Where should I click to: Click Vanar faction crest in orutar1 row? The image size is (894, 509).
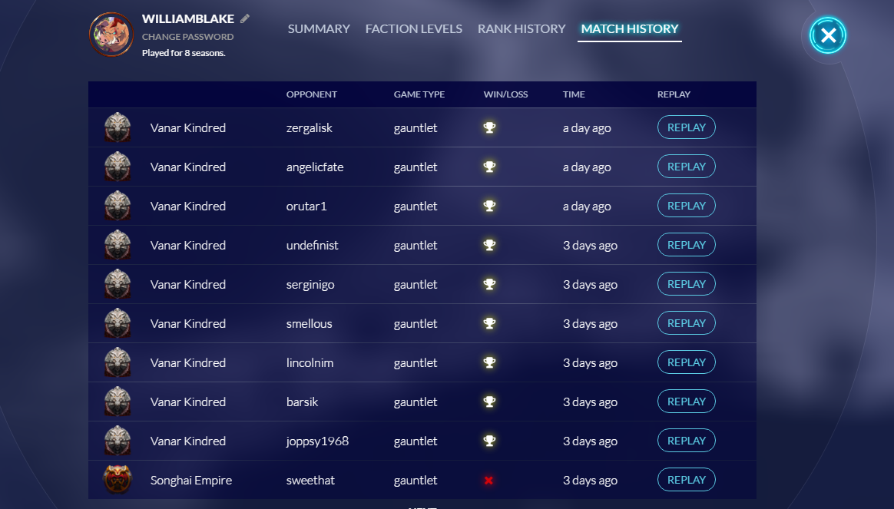click(118, 206)
